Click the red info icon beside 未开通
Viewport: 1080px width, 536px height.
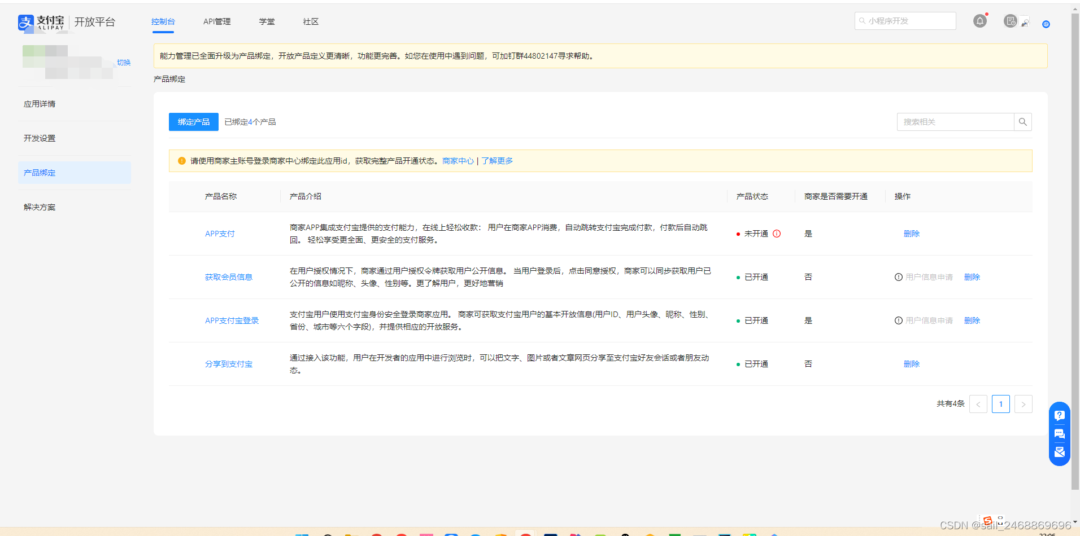pyautogui.click(x=777, y=234)
